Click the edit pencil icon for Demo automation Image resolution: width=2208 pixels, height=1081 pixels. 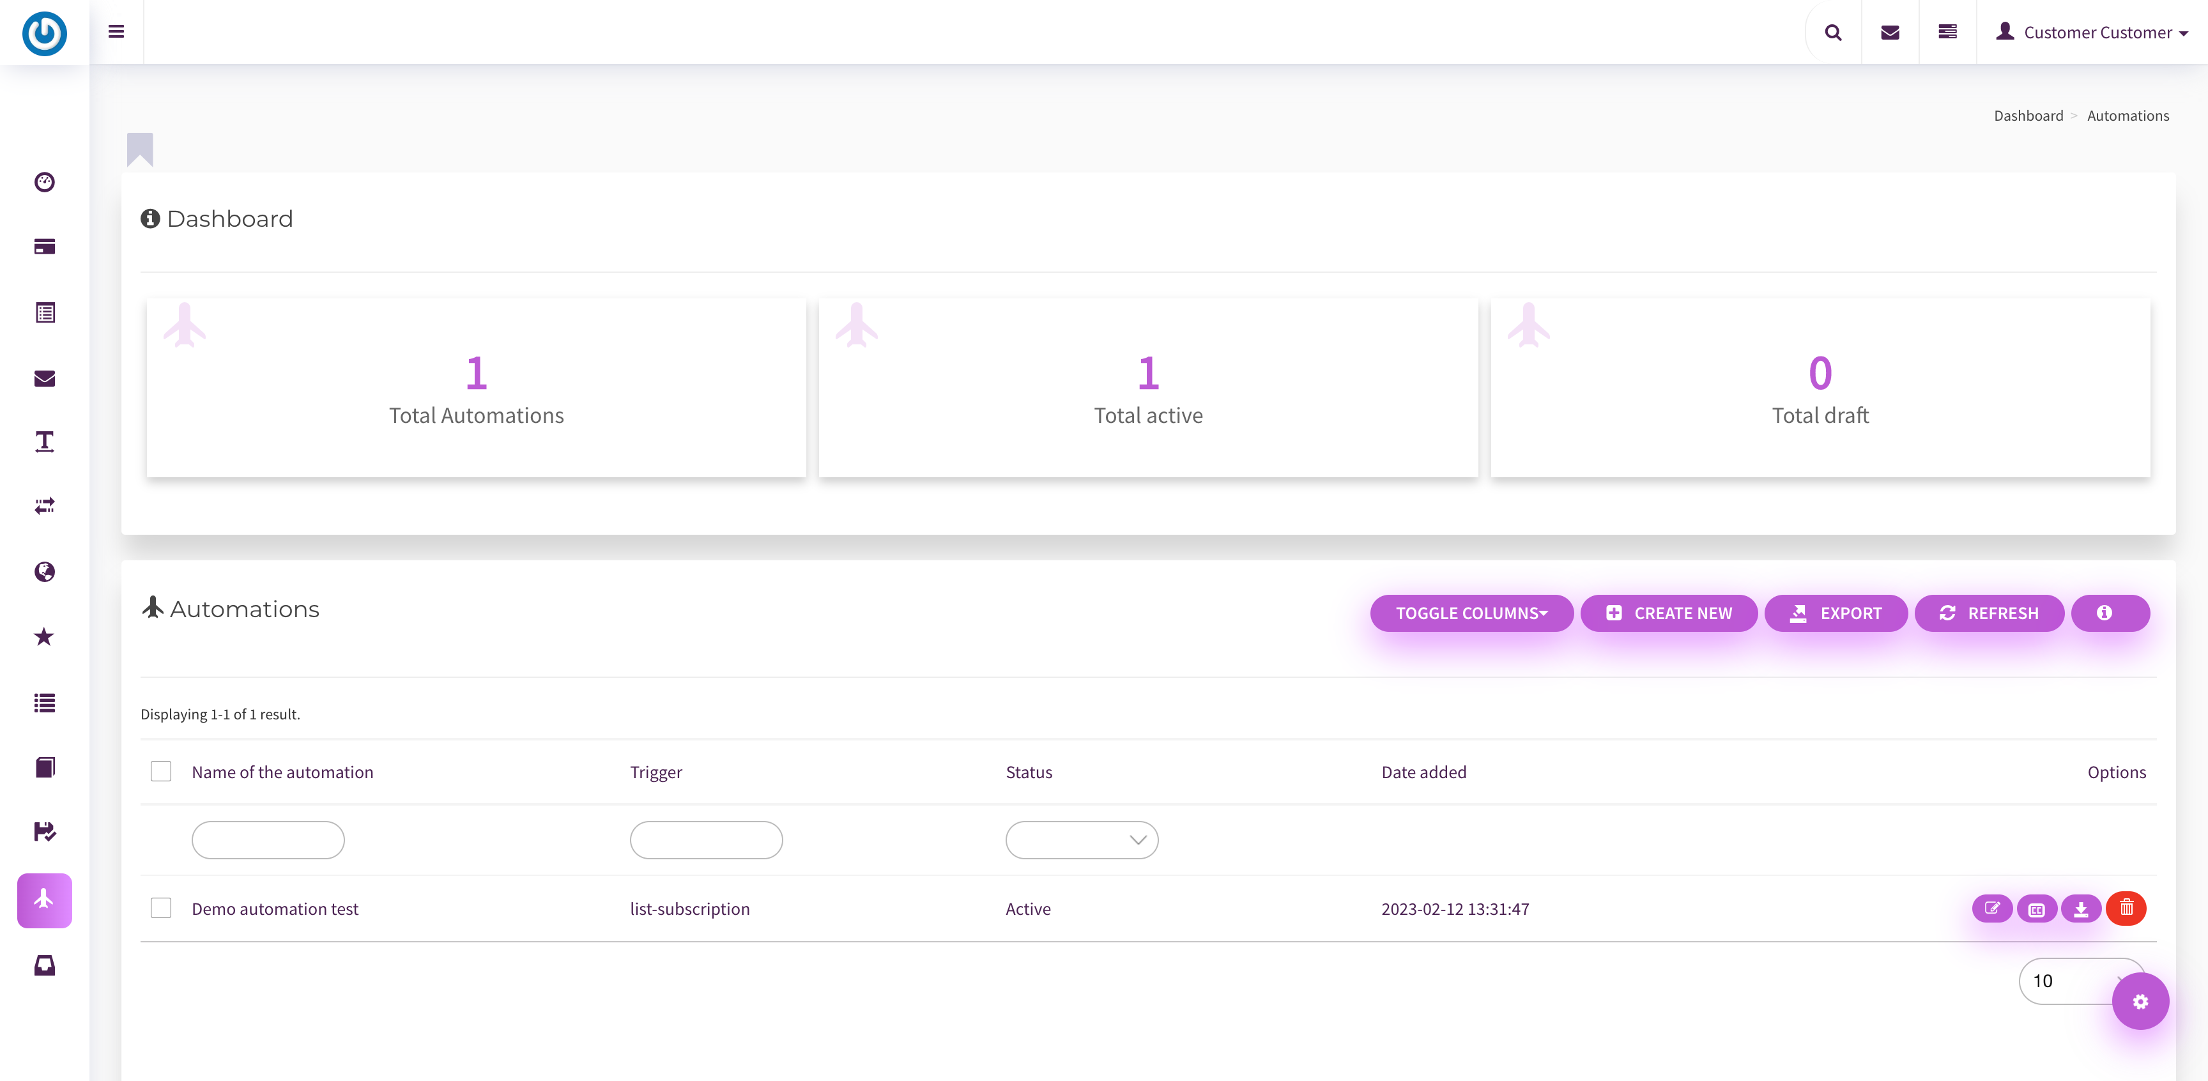point(1992,908)
